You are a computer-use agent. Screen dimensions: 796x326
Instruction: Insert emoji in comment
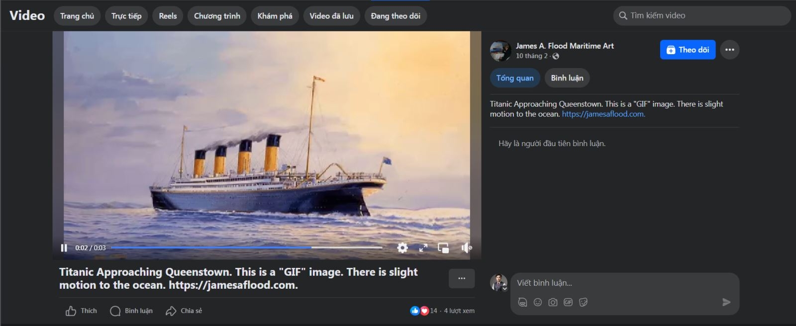pos(538,302)
